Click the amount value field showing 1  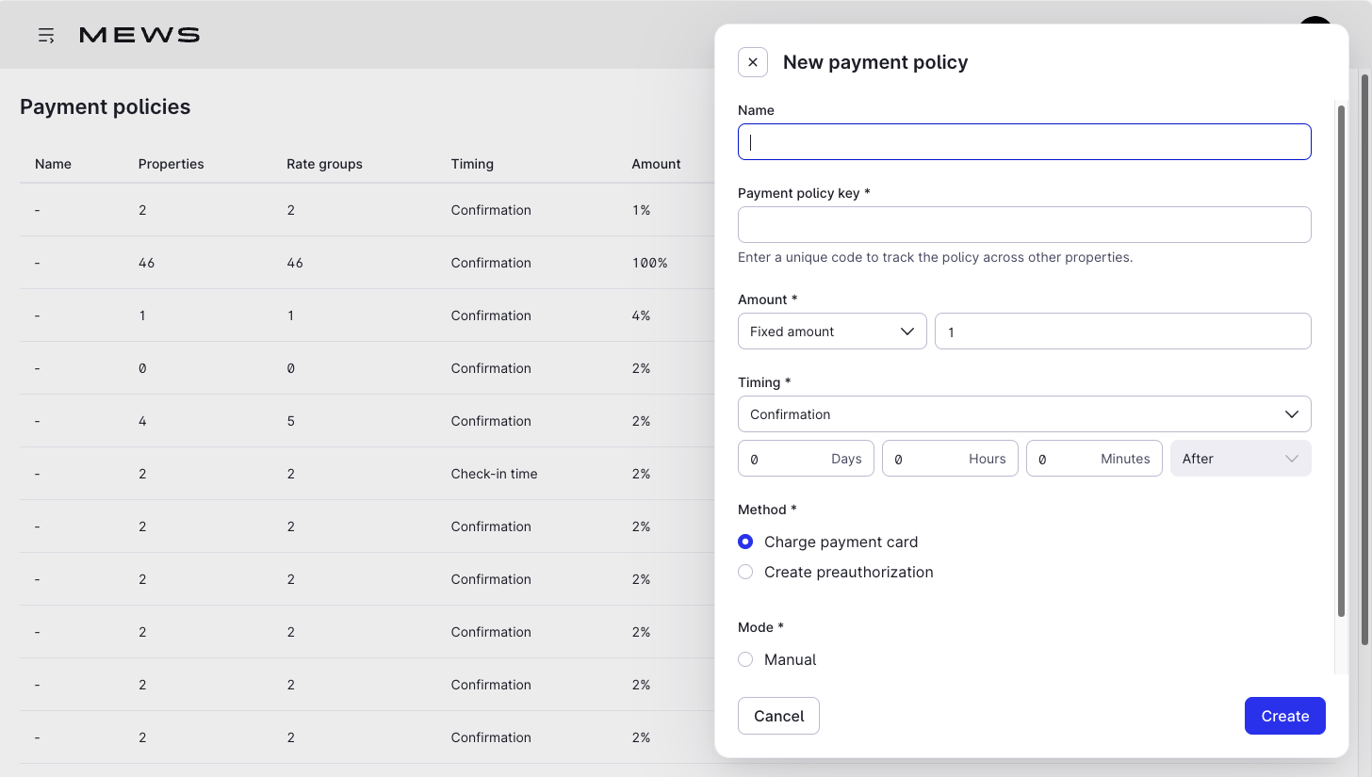[x=1123, y=332]
